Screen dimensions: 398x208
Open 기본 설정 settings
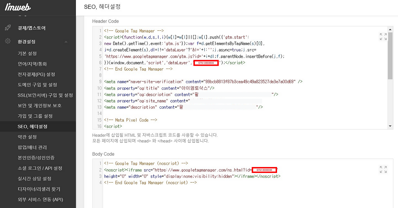click(27, 53)
